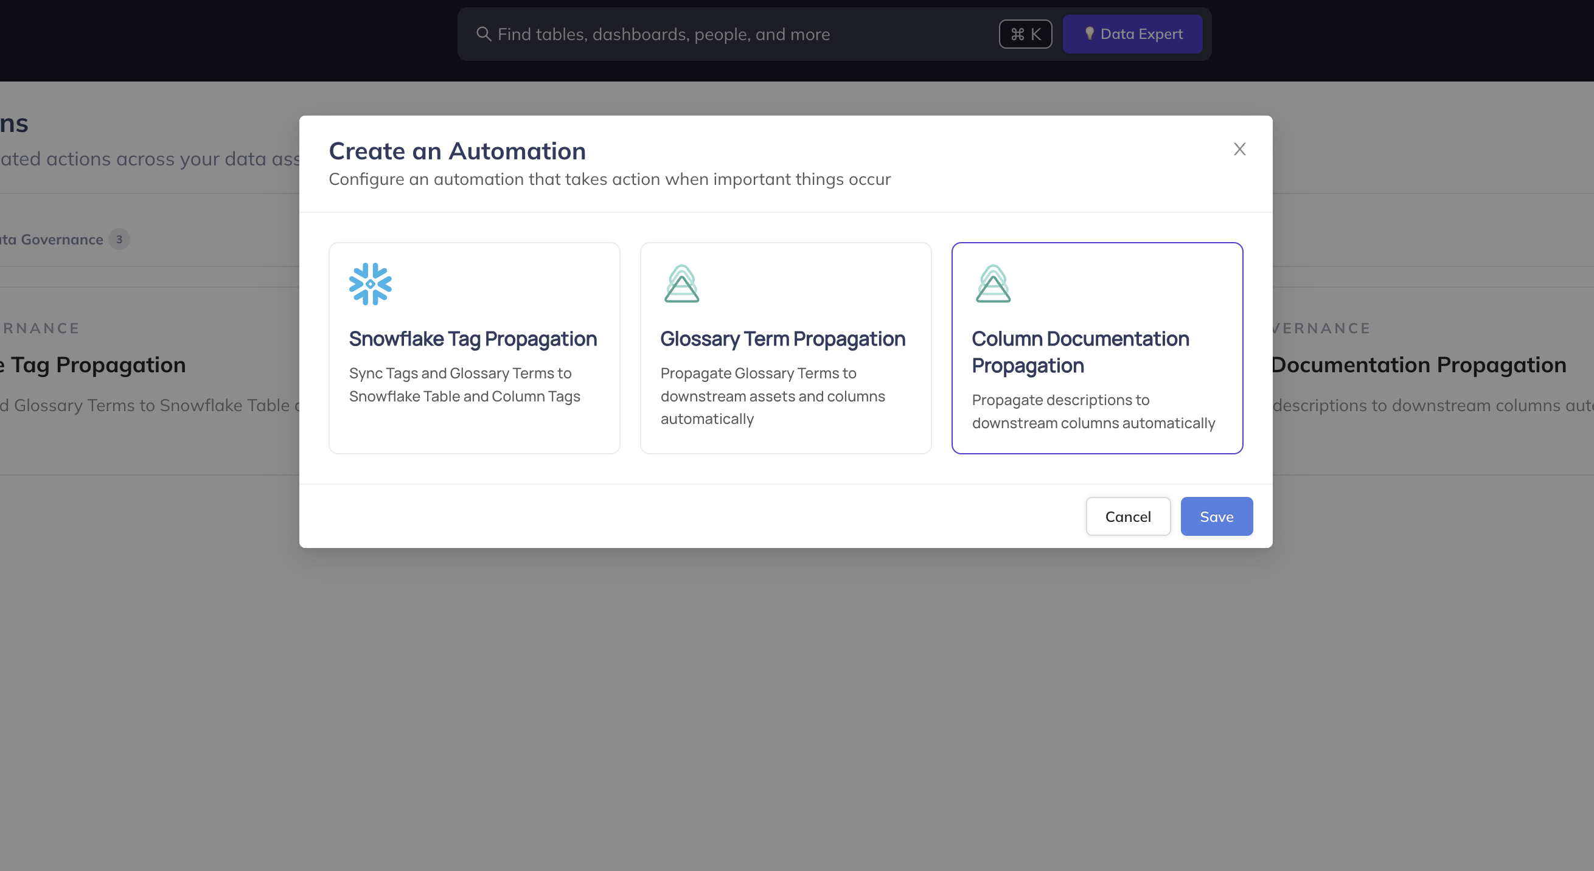This screenshot has height=871, width=1594.
Task: Click the Glossary Term Propagation description text
Action: tap(772, 396)
